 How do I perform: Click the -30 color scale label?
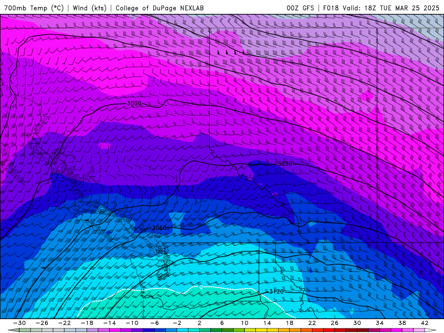coord(19,323)
